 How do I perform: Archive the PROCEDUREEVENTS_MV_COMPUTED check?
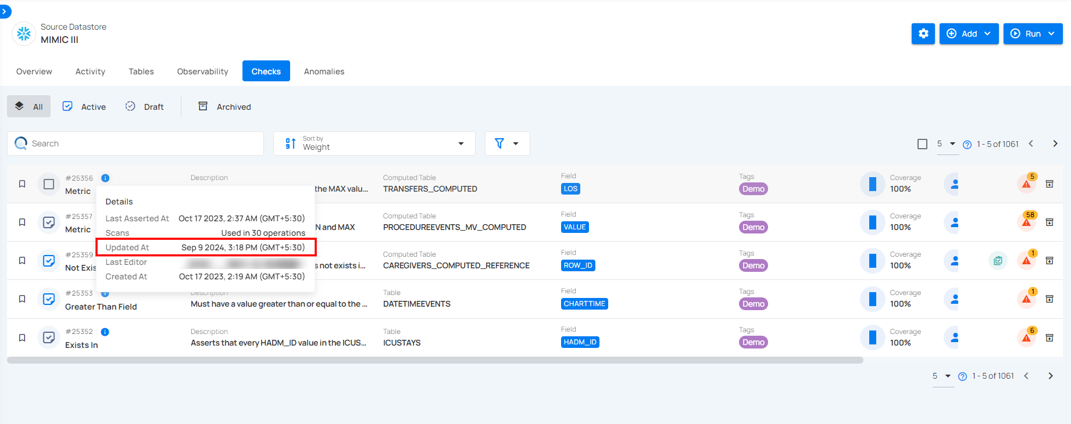(1049, 222)
